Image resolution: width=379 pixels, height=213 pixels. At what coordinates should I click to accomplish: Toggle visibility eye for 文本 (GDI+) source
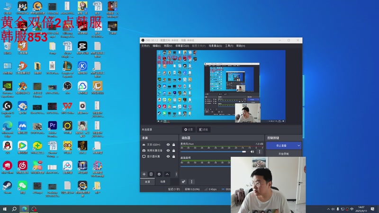[x=168, y=145]
